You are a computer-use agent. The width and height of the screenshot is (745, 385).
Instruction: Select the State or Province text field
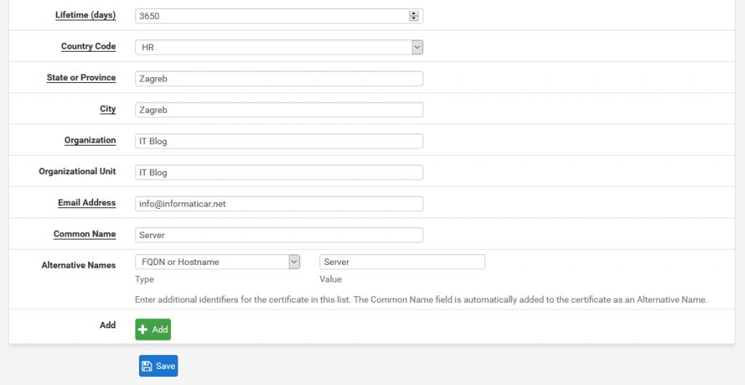click(279, 79)
